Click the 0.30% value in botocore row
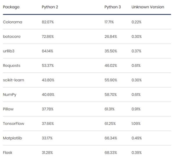 (137, 37)
